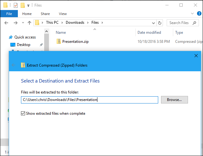Click the Presentation.zip file icon
The image size is (203, 156).
pyautogui.click(x=59, y=41)
